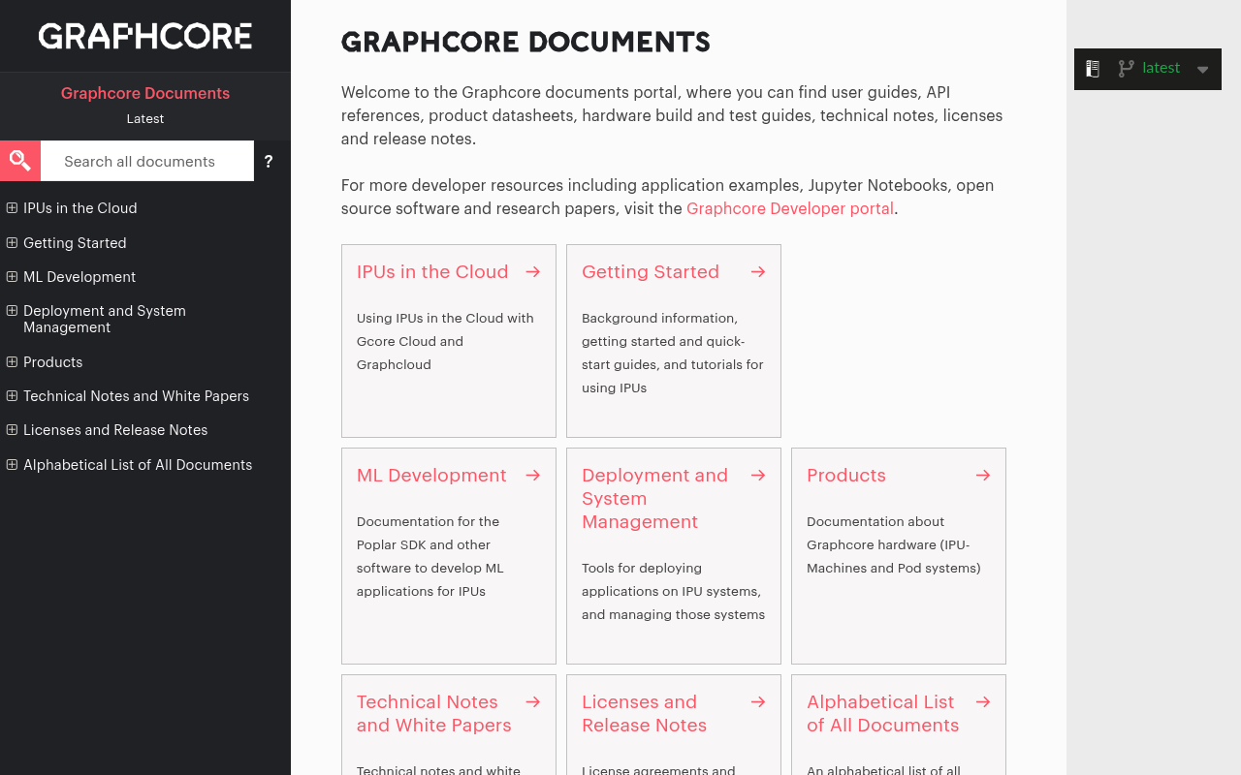
Task: Click the latest version label
Action: (x=1161, y=68)
